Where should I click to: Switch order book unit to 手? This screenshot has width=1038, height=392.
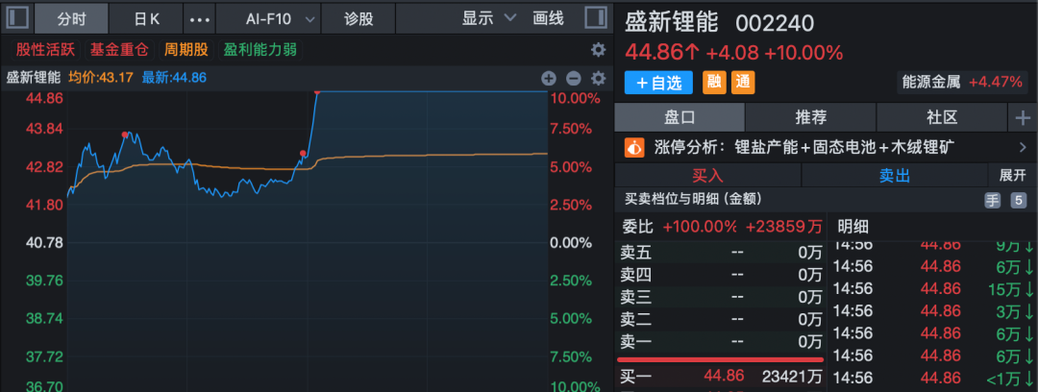click(x=992, y=201)
